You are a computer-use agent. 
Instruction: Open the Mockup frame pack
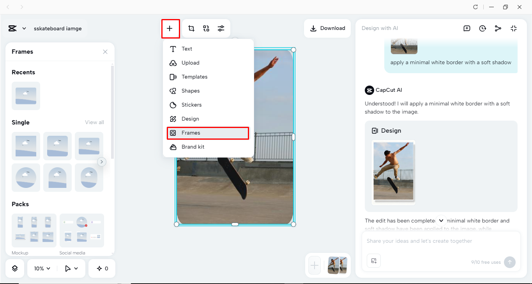click(x=34, y=230)
